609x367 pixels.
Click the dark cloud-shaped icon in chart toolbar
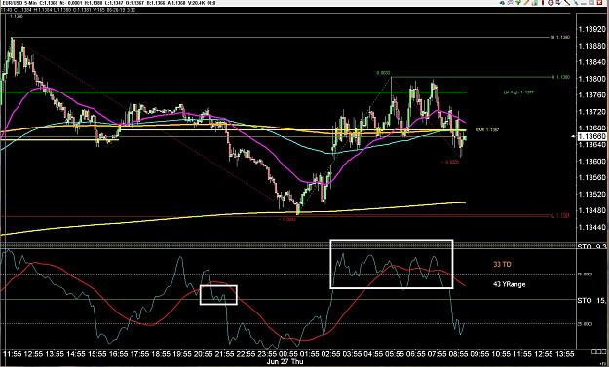[502, 3]
